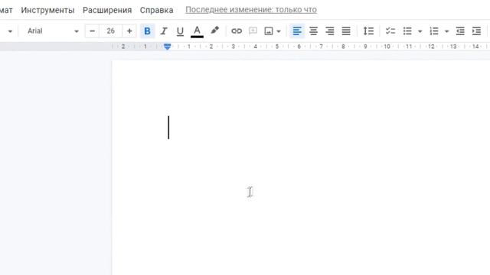Expand numbered list options arrow
Viewport: 490px width, 275px height.
[x=447, y=31]
